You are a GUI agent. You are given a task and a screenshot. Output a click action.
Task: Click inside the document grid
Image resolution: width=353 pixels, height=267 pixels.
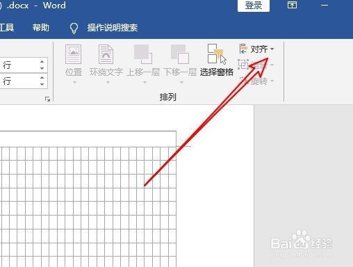click(88, 207)
